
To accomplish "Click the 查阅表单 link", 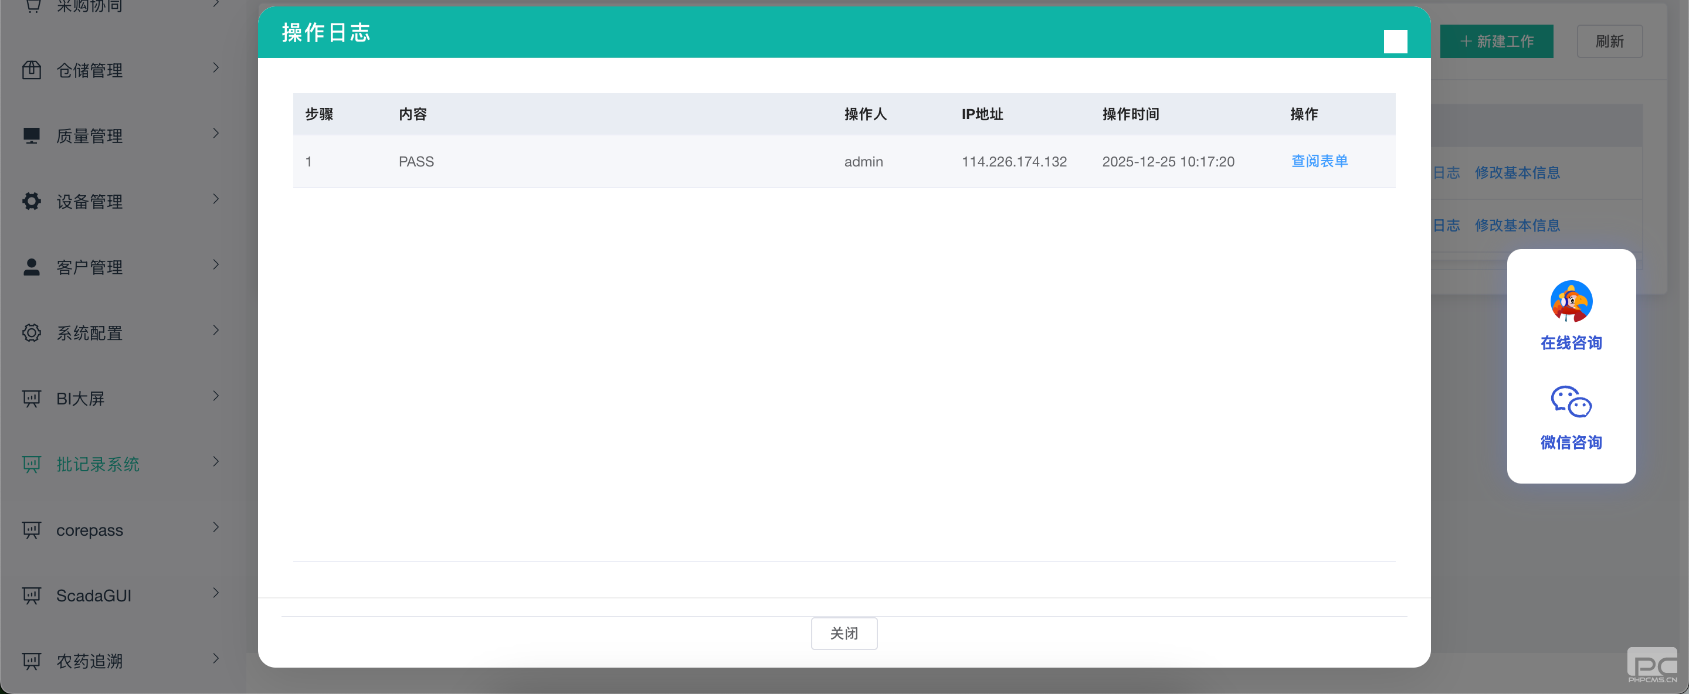I will [x=1319, y=161].
